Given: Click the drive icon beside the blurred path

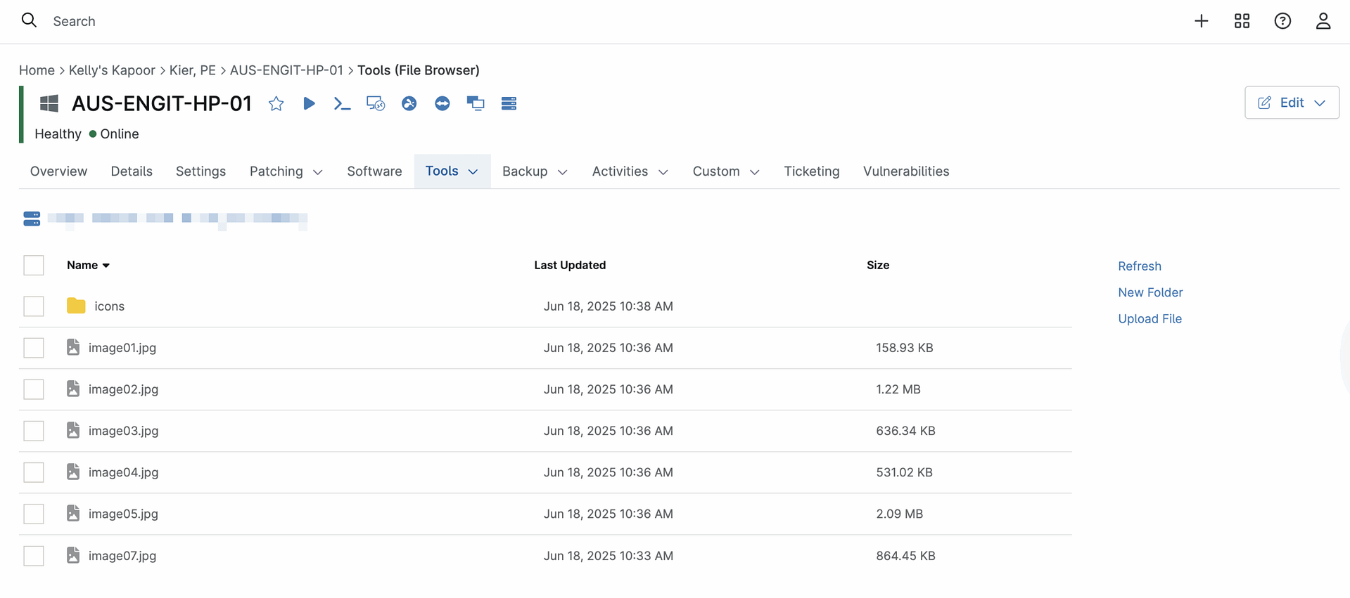Looking at the screenshot, I should tap(32, 219).
